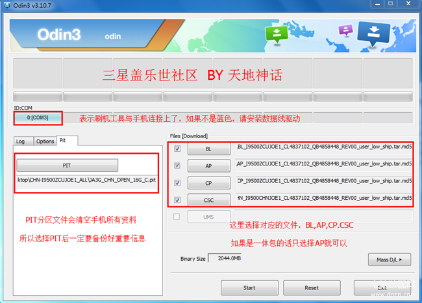Click the ID:COM label
Image resolution: width=422 pixels, height=303 pixels.
point(23,108)
